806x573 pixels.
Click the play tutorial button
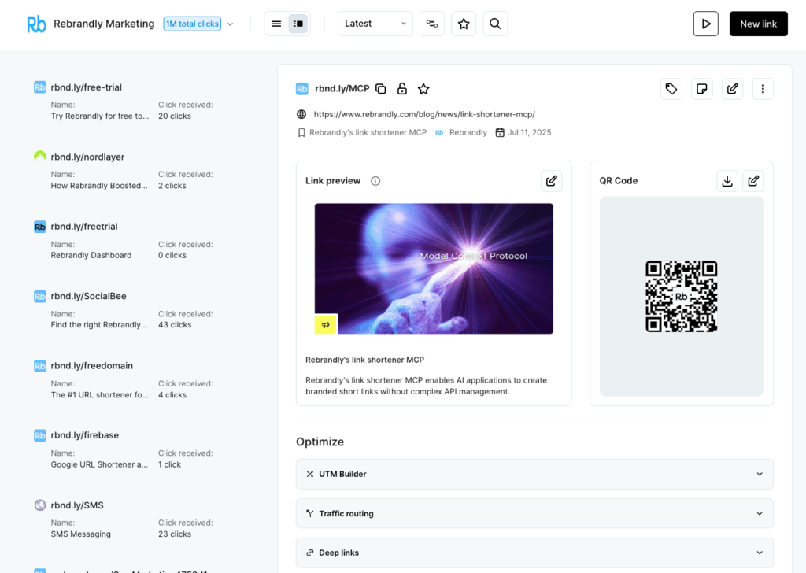pyautogui.click(x=706, y=24)
